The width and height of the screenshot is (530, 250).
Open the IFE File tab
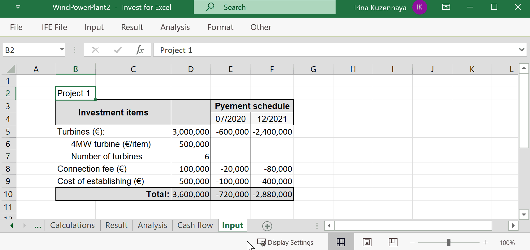[54, 27]
